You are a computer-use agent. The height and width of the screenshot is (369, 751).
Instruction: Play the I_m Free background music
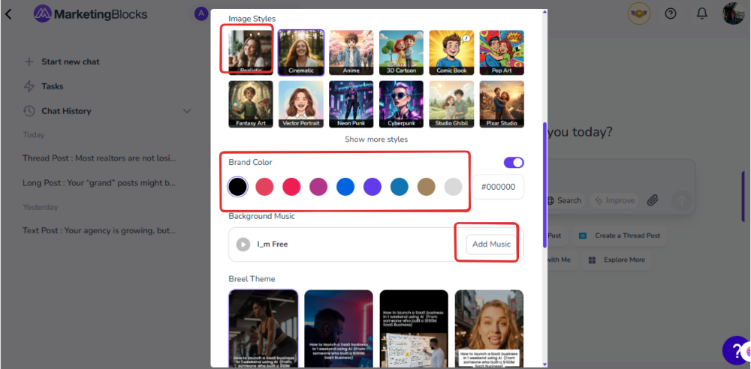click(x=243, y=244)
